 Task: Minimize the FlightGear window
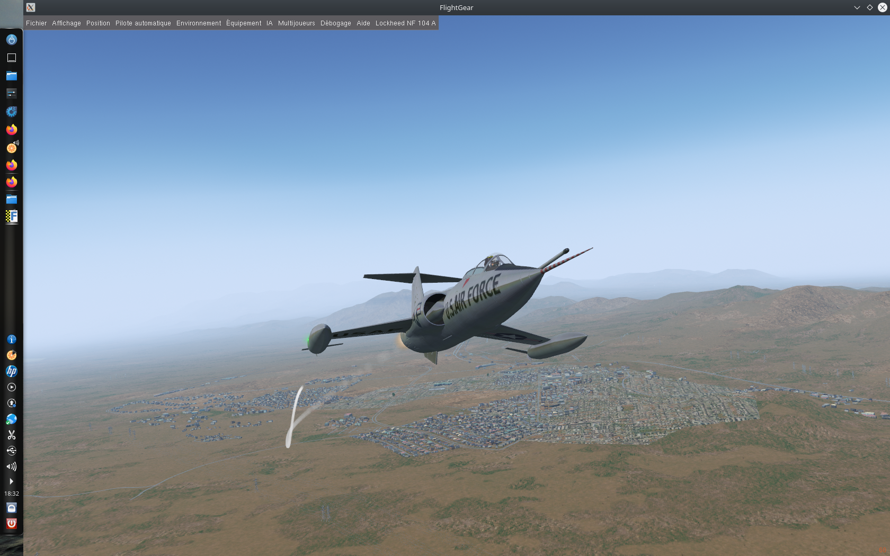pos(857,7)
